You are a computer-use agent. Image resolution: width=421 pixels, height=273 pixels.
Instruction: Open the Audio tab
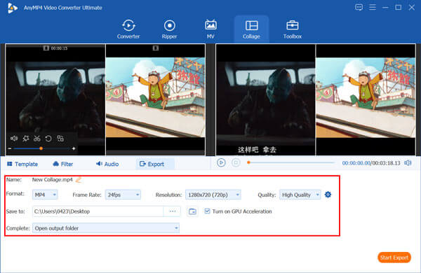pos(107,164)
